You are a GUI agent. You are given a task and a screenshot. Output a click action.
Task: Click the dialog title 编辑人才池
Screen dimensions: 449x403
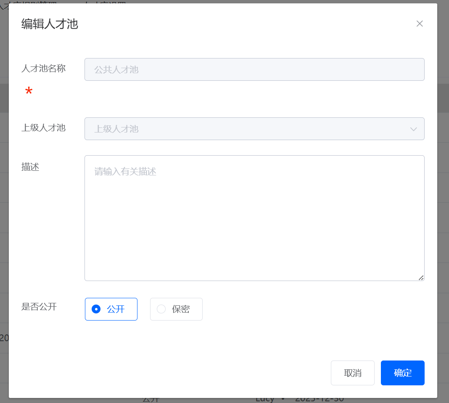pos(50,24)
